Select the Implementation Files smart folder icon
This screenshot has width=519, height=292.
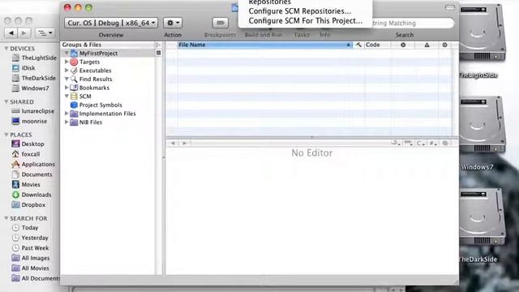(x=74, y=114)
